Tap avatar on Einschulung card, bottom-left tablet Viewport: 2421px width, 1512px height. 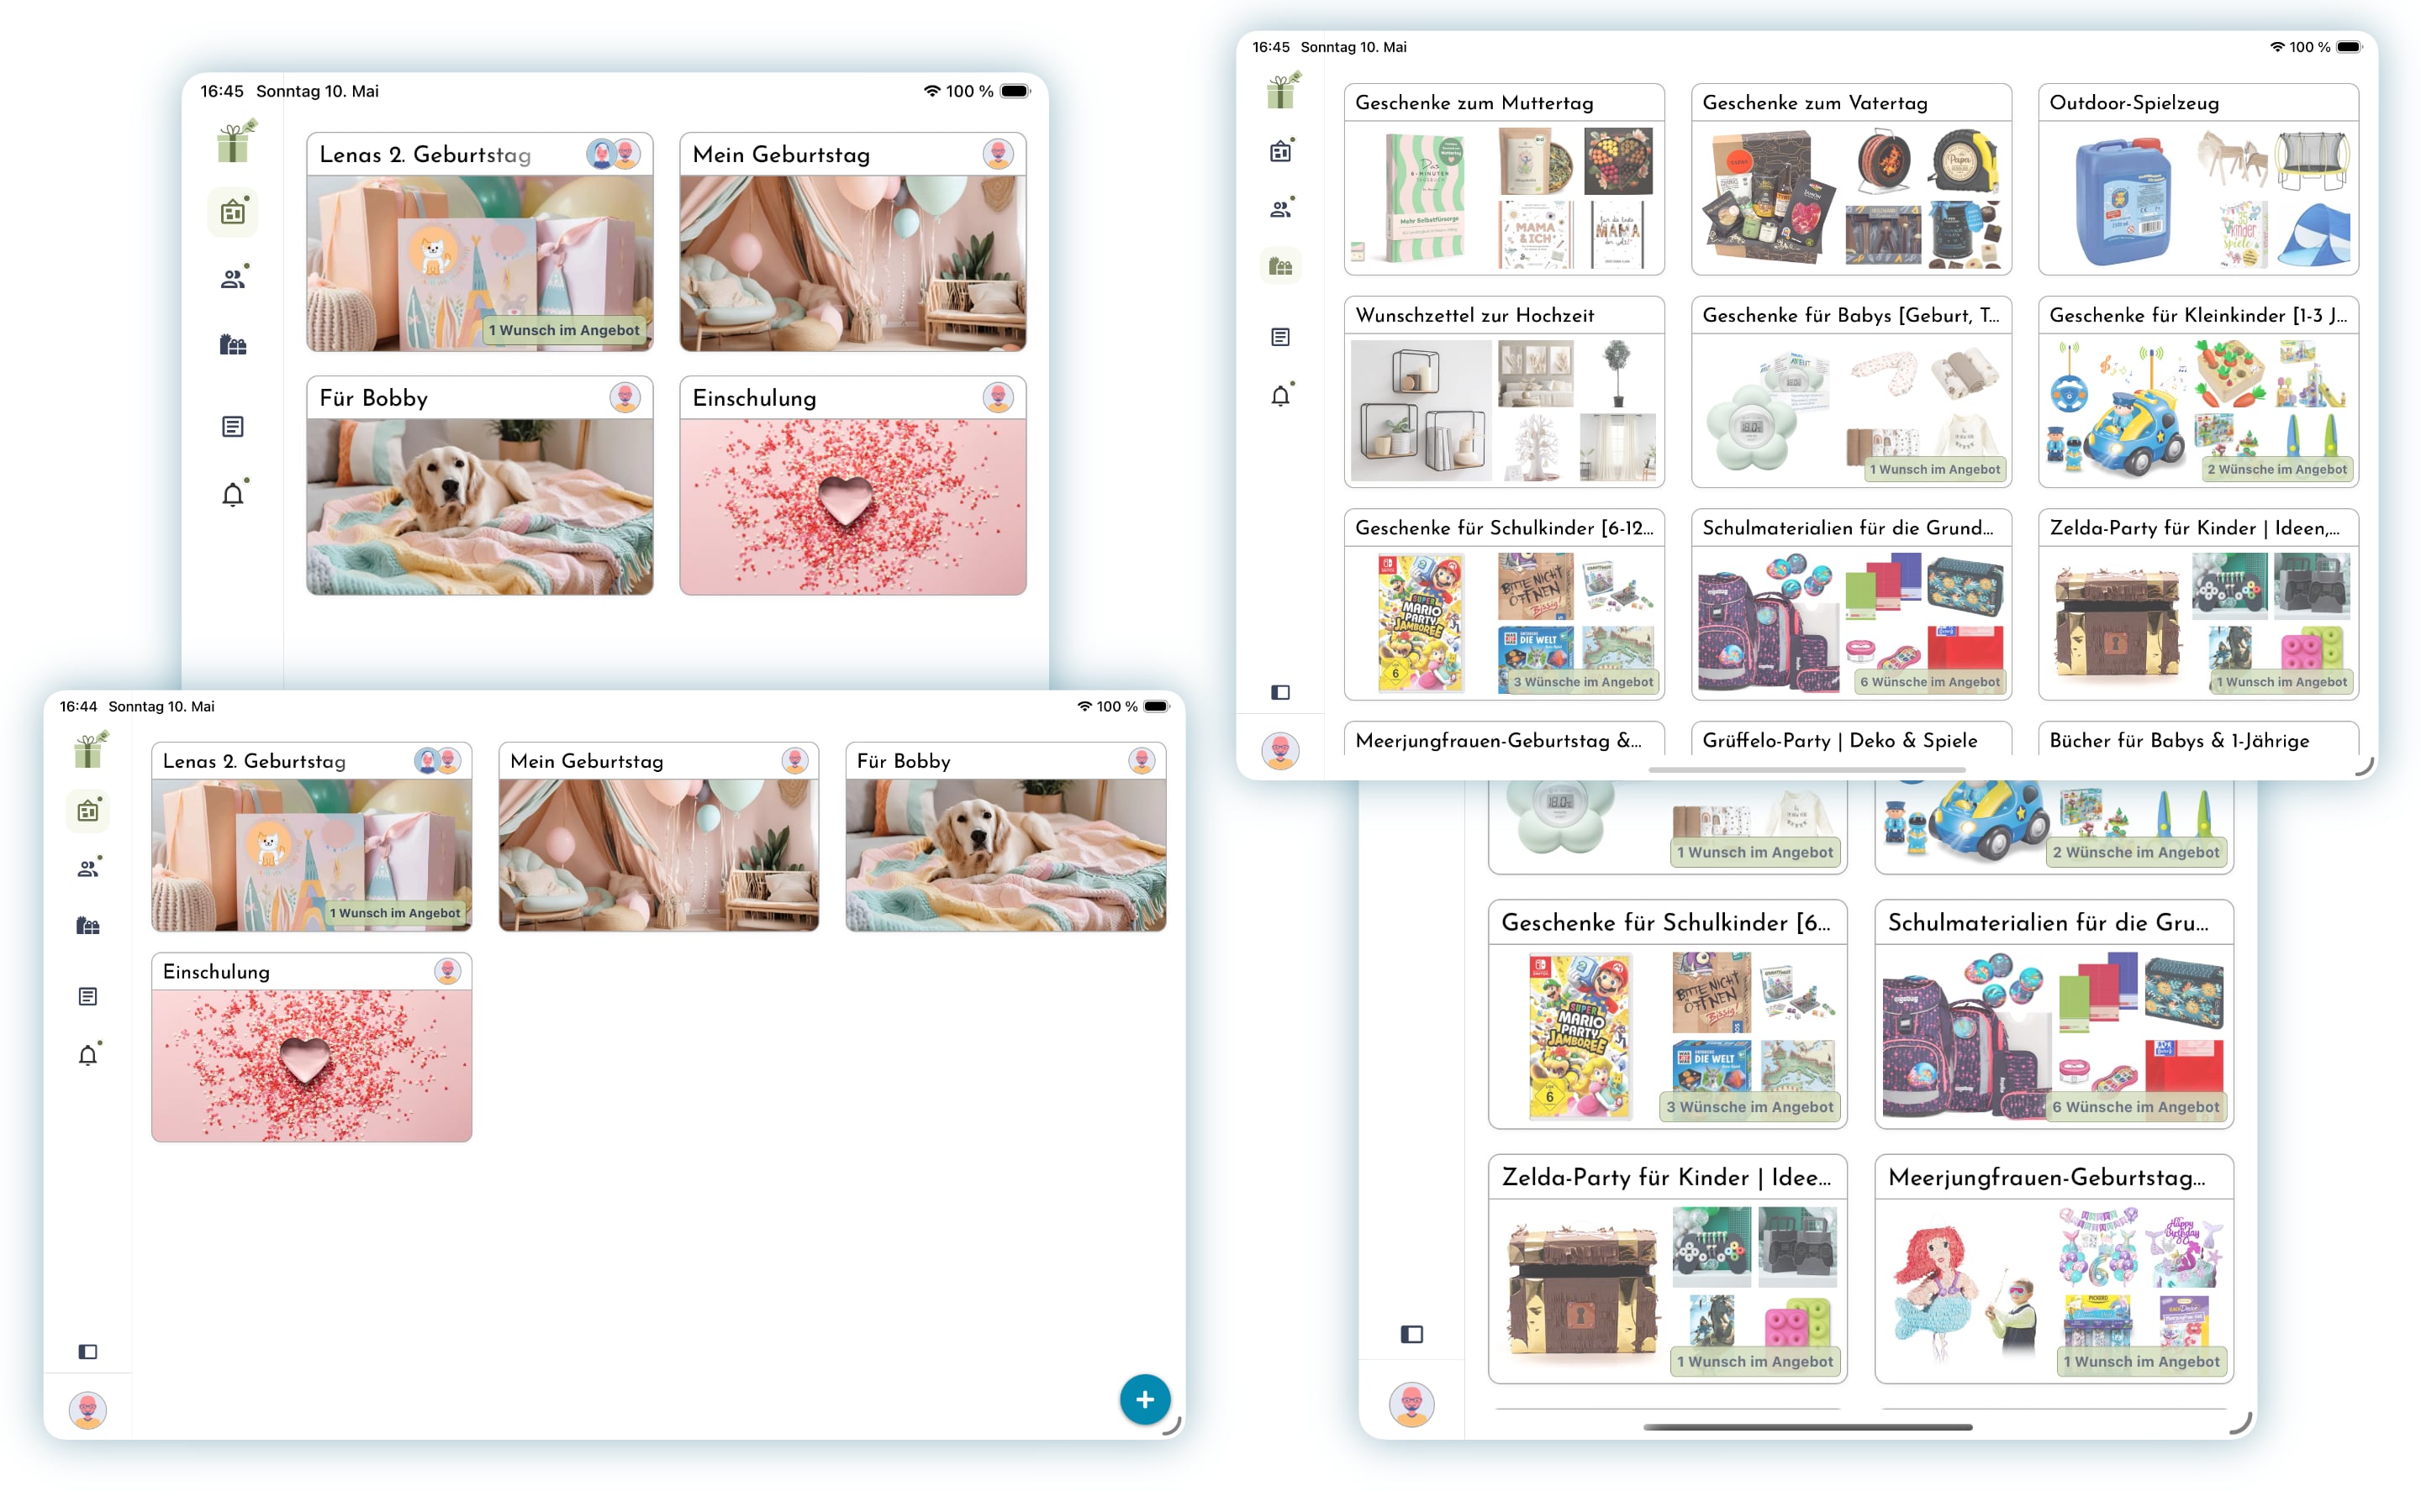coord(447,971)
